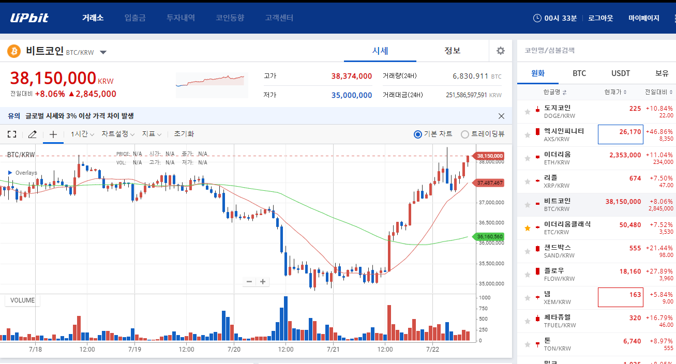
Task: Favorite star for 플로우
Action: 528,275
